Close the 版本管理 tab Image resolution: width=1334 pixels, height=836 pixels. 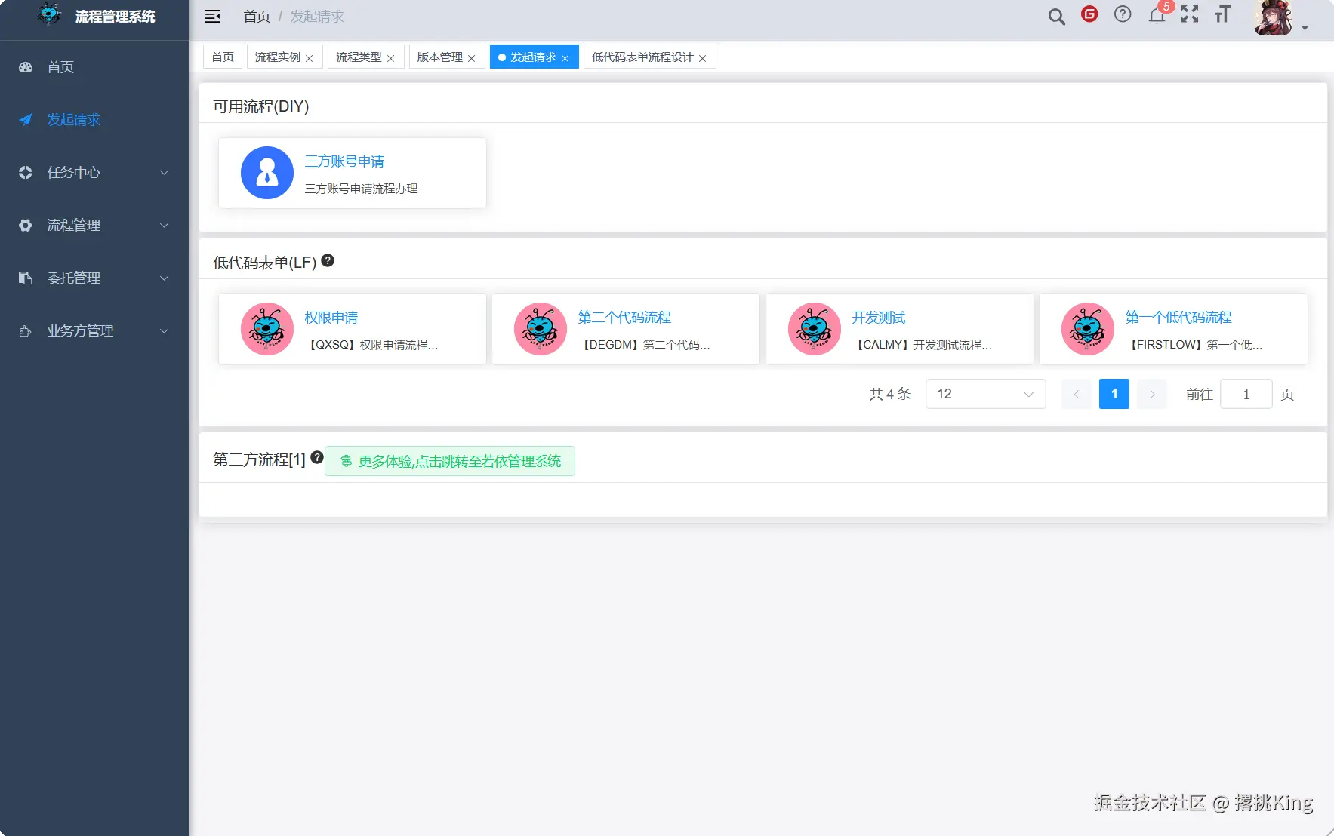[x=471, y=58]
